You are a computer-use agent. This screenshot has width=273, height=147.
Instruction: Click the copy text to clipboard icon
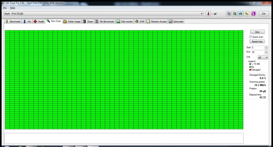click(229, 14)
